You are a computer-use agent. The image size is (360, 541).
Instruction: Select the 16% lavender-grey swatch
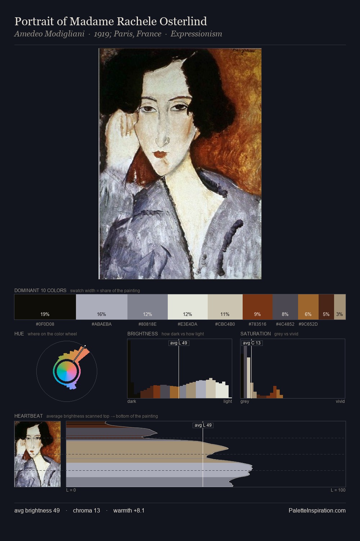tap(102, 307)
